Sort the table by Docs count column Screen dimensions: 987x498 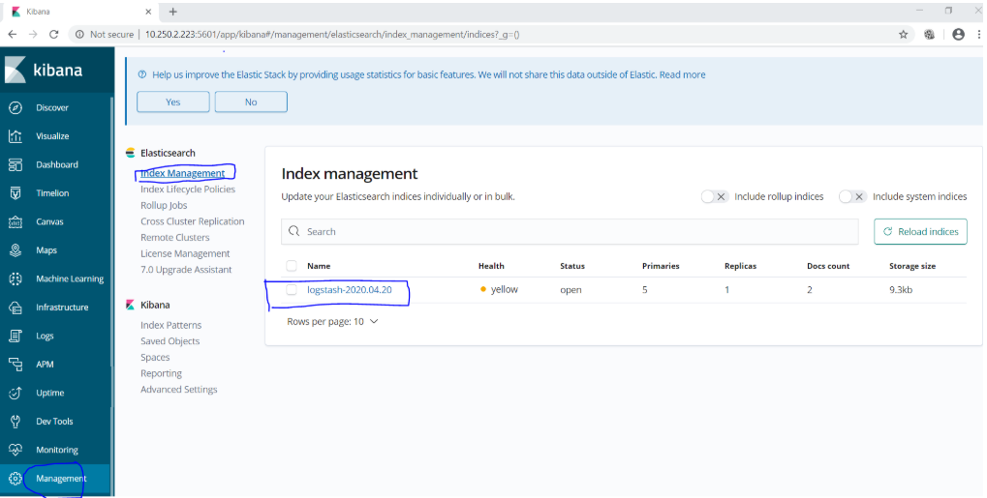pyautogui.click(x=828, y=266)
